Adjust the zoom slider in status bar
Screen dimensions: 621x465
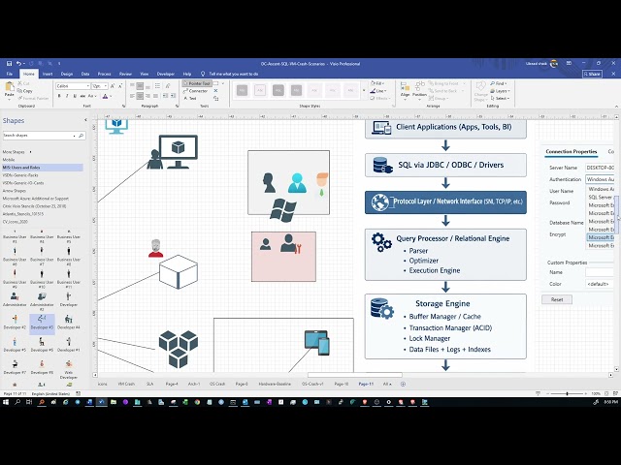click(x=567, y=394)
